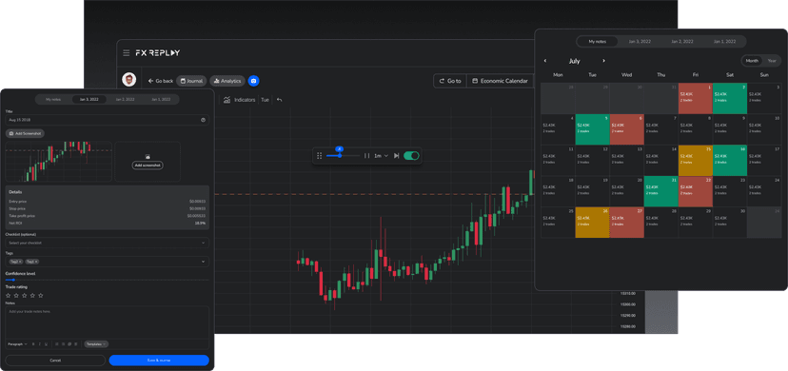Select orange July 15 calendar cell

tap(696, 161)
